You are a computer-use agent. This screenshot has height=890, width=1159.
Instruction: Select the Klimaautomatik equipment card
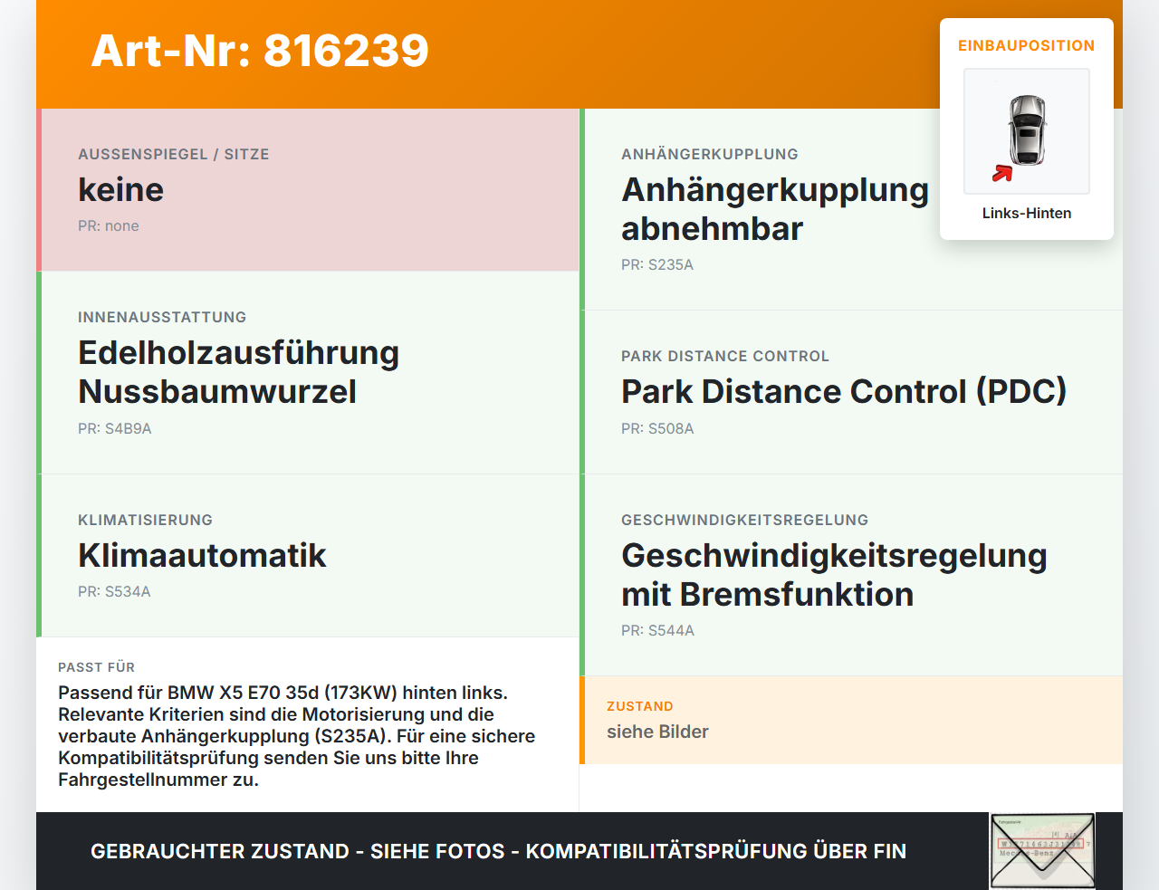(308, 556)
